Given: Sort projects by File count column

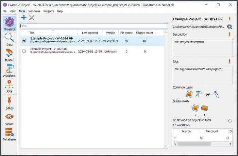Looking at the screenshot, I should coord(126,33).
